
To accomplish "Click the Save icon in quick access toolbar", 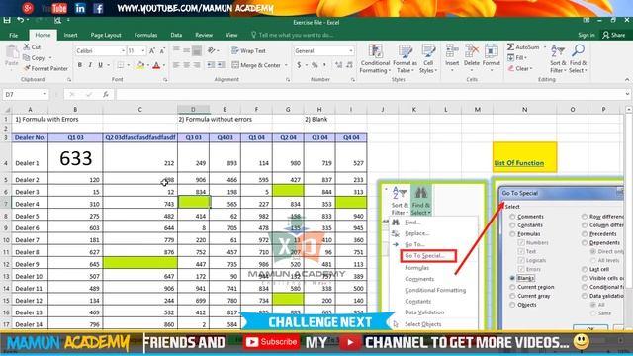I will [7, 20].
